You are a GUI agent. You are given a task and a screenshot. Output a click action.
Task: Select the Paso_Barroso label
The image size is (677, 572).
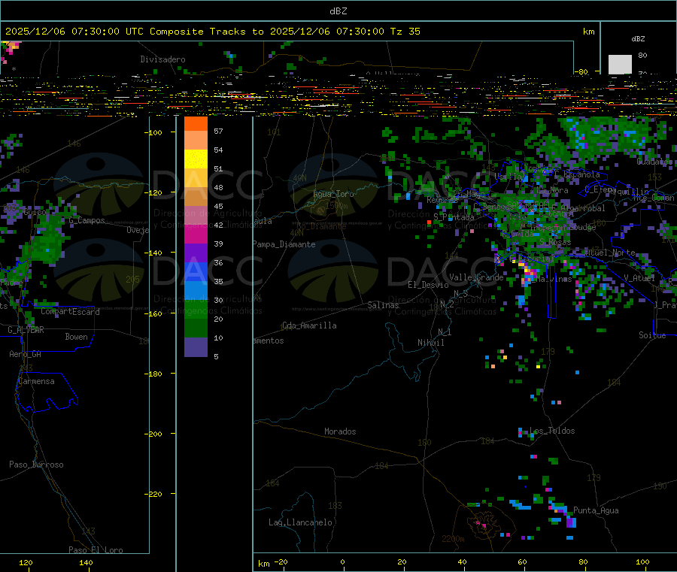click(x=36, y=465)
